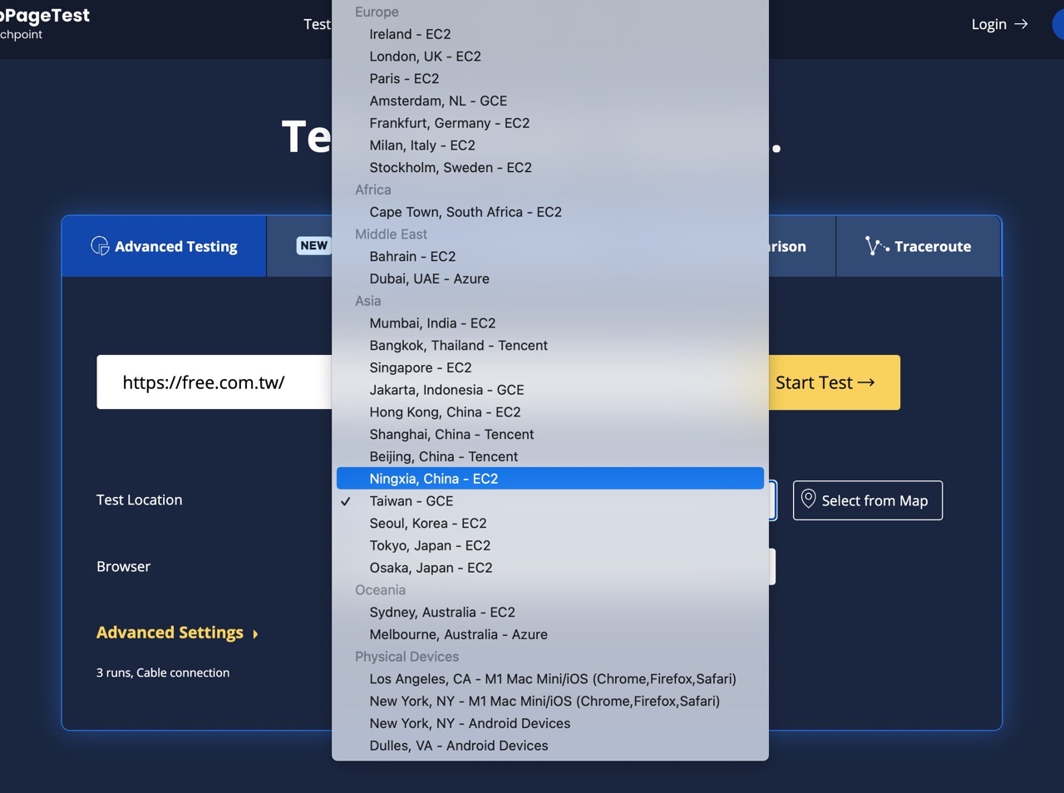Expand Advanced Settings section

coord(177,633)
